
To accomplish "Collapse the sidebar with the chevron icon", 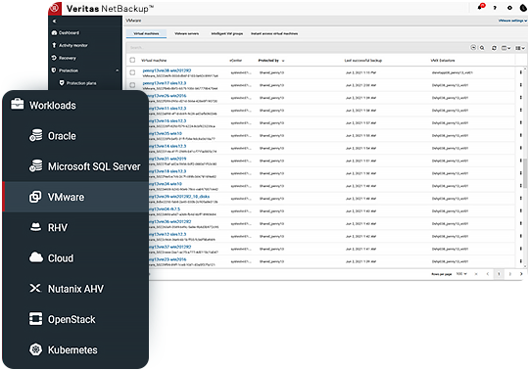I will tap(54, 21).
